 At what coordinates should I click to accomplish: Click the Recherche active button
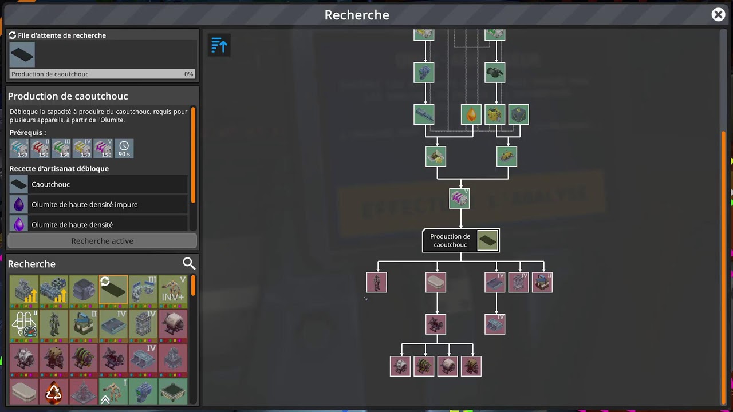(103, 241)
